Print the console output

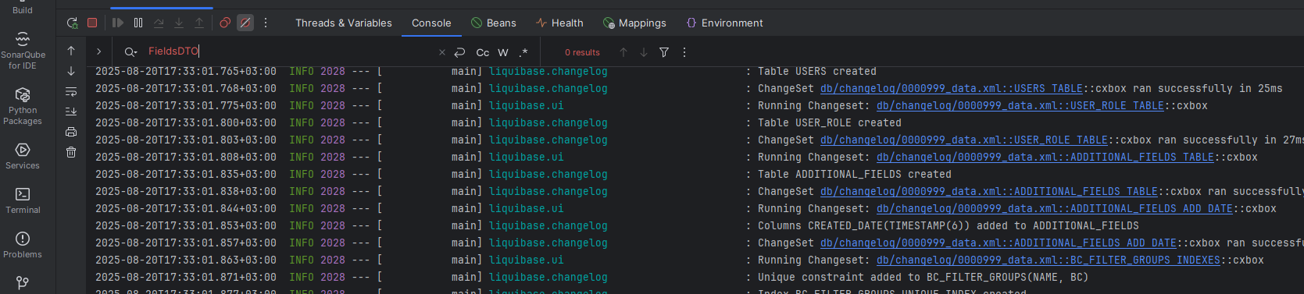pyautogui.click(x=71, y=132)
